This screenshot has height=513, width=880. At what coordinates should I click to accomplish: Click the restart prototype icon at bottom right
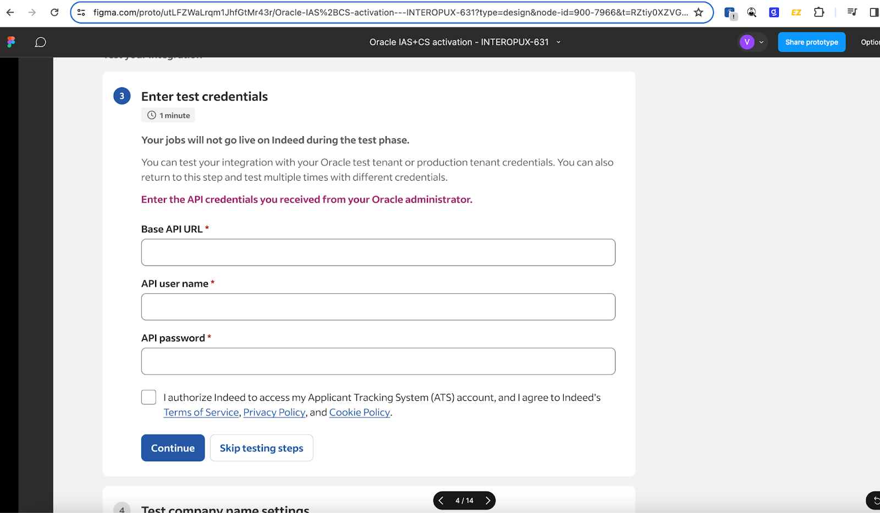click(875, 500)
